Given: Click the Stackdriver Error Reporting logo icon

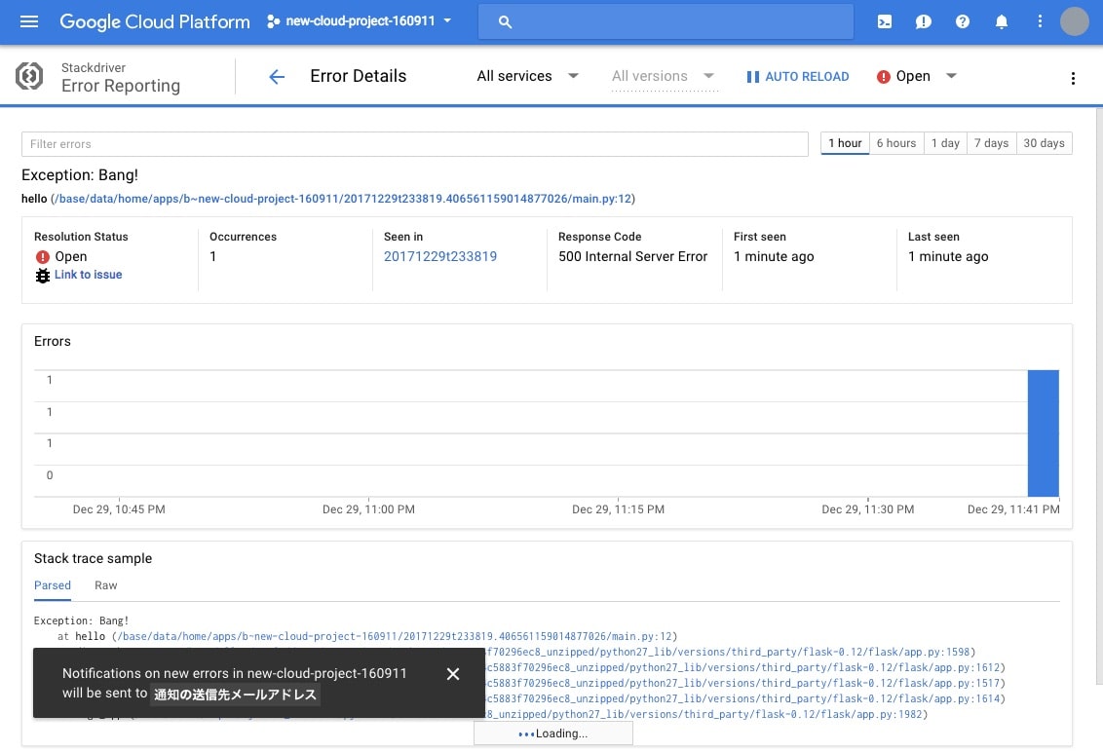Looking at the screenshot, I should (29, 76).
